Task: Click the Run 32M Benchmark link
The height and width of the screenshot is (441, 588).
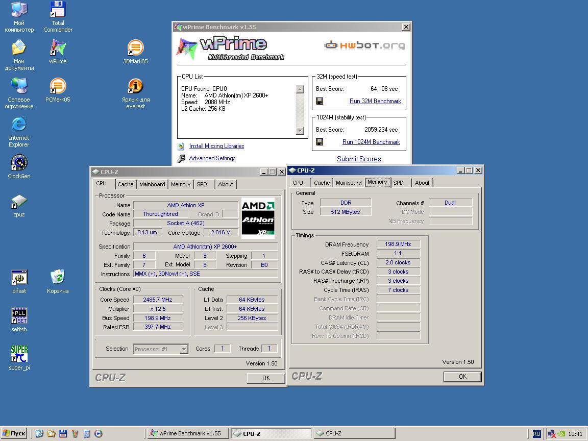Action: click(375, 101)
